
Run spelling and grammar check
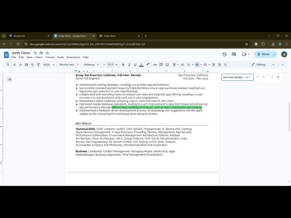pyautogui.click(x=32, y=64)
